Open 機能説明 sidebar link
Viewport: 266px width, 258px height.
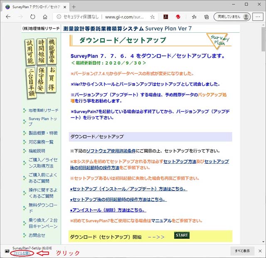(37, 151)
